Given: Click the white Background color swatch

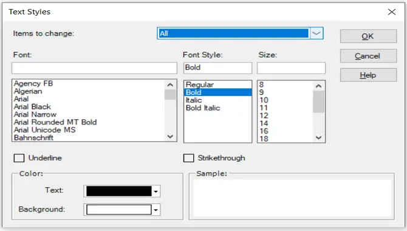Looking at the screenshot, I should pyautogui.click(x=119, y=210).
